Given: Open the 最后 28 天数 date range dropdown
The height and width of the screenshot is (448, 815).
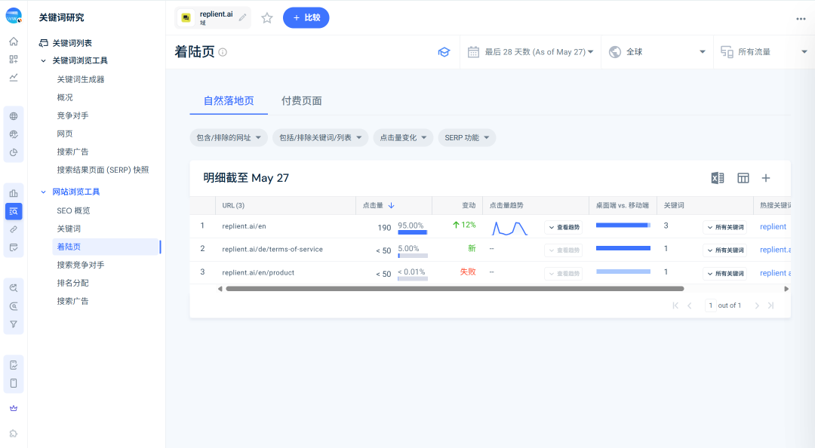Looking at the screenshot, I should point(531,52).
